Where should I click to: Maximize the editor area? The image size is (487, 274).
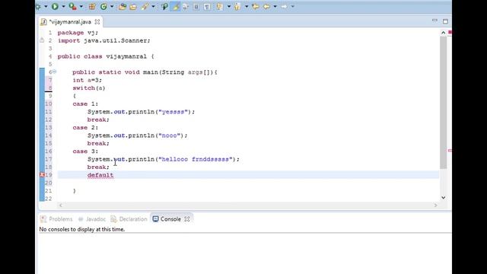point(445,21)
